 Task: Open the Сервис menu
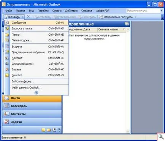point(57,11)
